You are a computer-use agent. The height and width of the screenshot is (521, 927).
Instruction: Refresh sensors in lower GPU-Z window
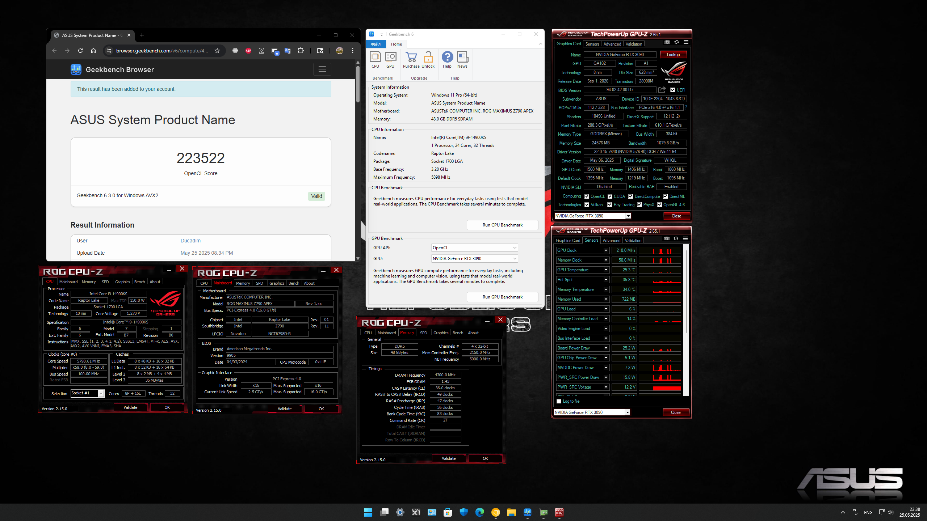(x=676, y=238)
